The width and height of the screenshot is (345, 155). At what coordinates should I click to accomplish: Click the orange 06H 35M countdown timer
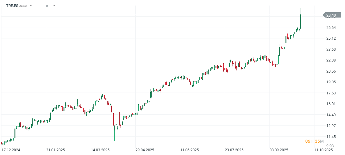coord(314,141)
